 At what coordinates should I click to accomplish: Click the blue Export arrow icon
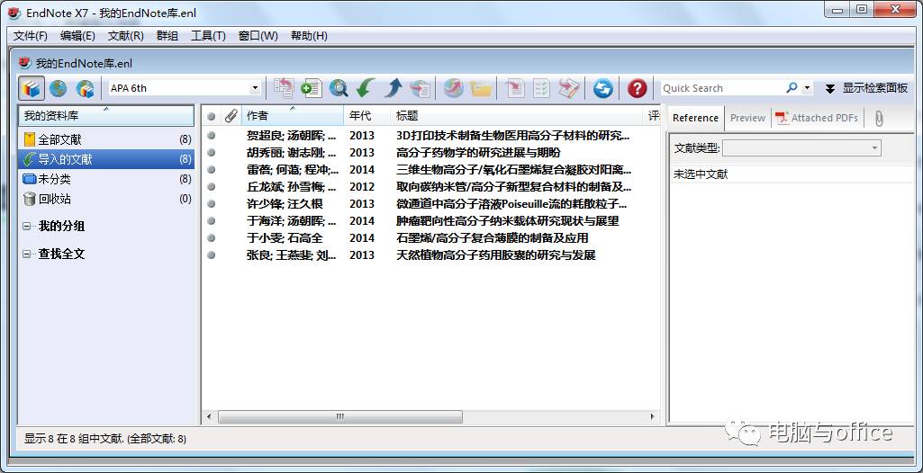tap(394, 89)
